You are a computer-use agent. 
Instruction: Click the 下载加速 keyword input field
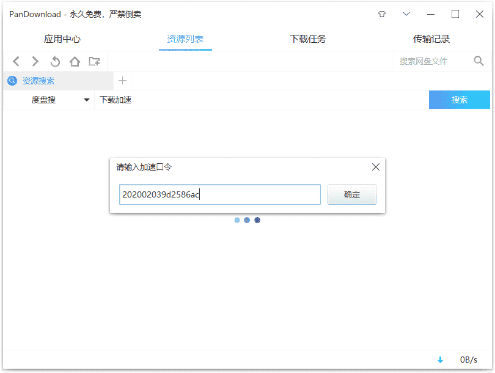pos(262,100)
